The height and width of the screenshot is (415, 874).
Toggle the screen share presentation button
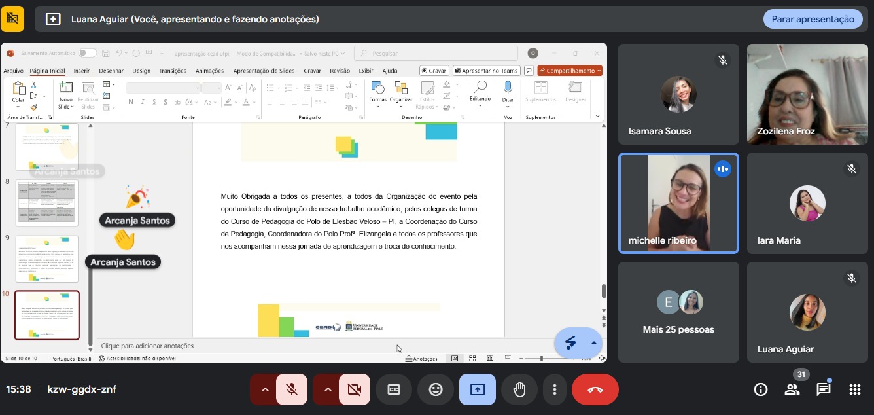pyautogui.click(x=477, y=389)
